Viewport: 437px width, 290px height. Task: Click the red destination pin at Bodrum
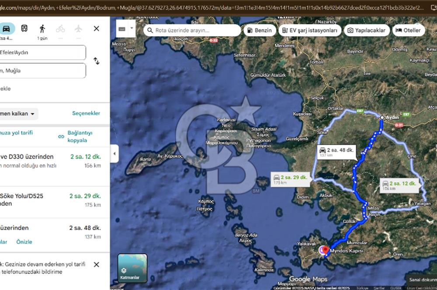click(x=325, y=251)
